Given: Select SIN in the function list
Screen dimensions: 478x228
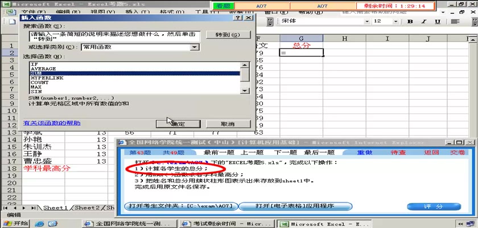Looking at the screenshot, I should (x=134, y=92).
